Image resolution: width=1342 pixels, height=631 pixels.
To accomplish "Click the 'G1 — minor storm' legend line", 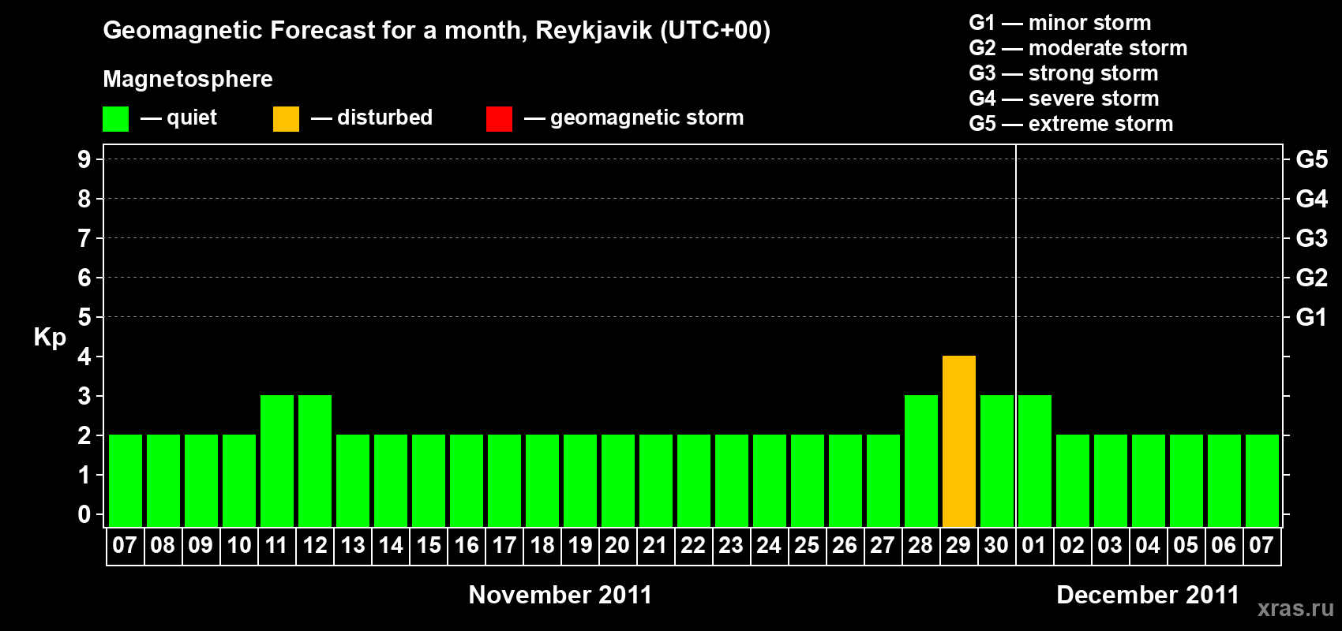I will point(1060,23).
